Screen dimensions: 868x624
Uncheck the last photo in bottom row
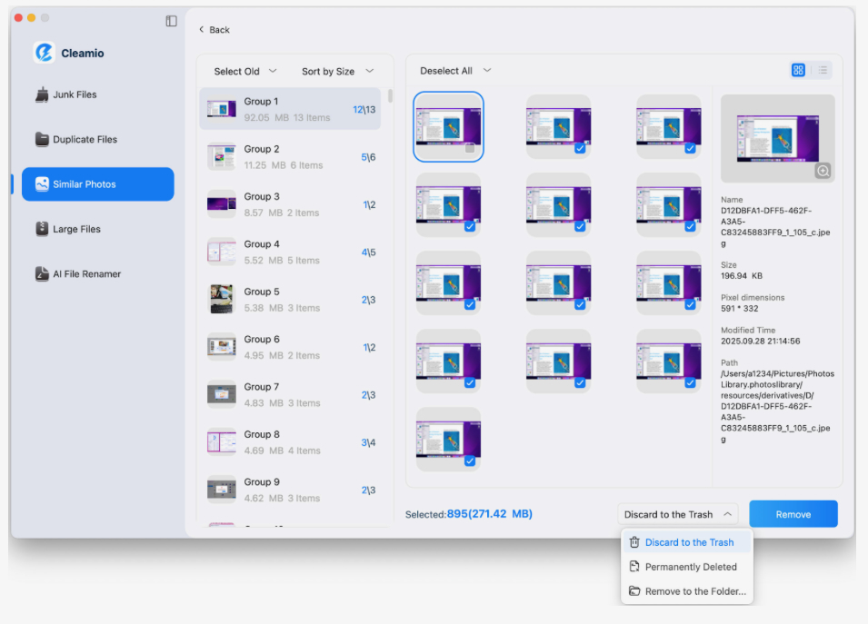(x=470, y=461)
